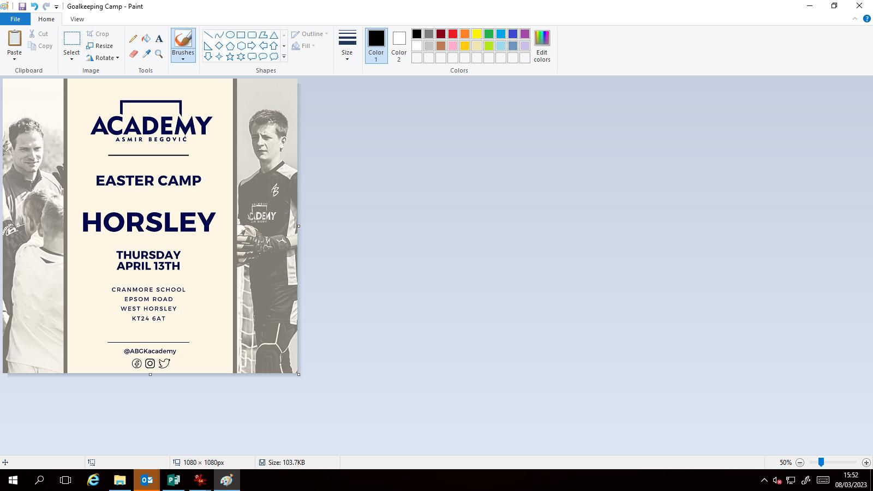Select the Magnifier tool
The height and width of the screenshot is (491, 873).
(159, 54)
